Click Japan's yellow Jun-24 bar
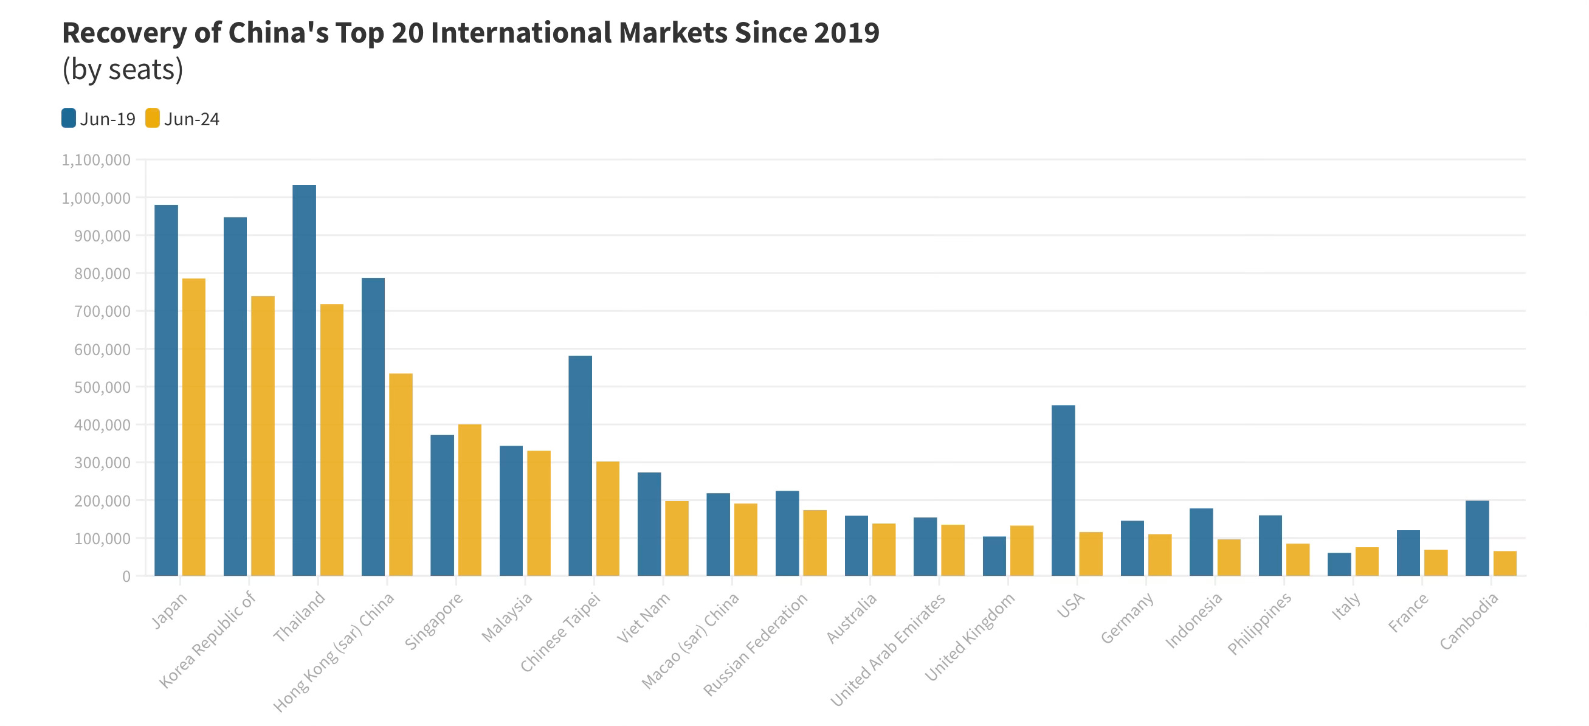Image resolution: width=1589 pixels, height=726 pixels. (x=194, y=427)
